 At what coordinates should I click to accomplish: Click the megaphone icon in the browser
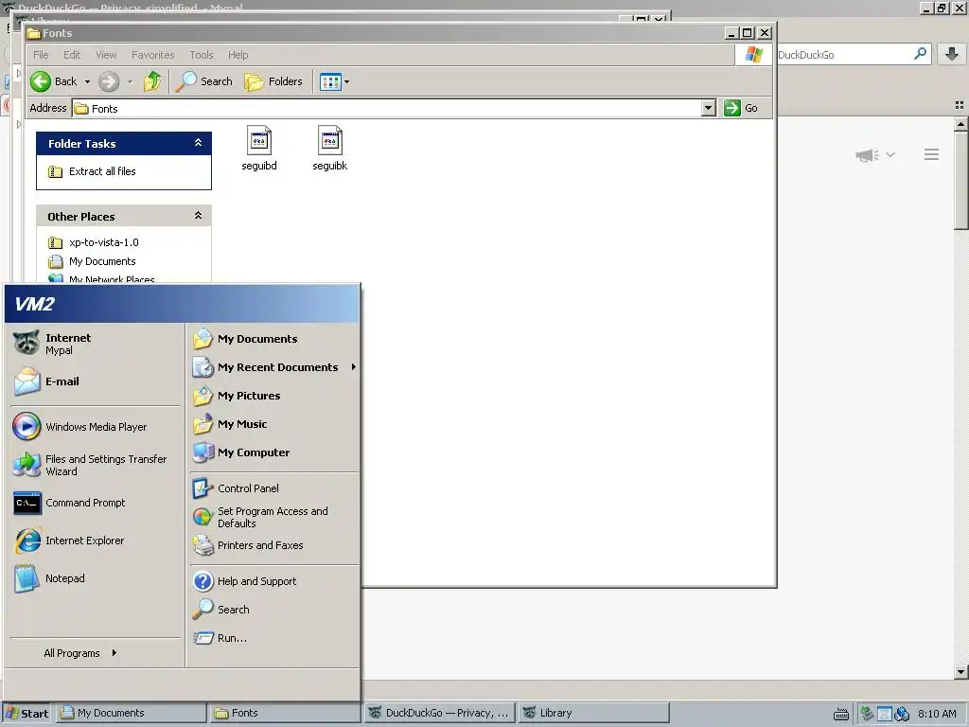tap(867, 155)
